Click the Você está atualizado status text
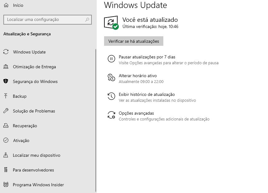 pos(150,20)
